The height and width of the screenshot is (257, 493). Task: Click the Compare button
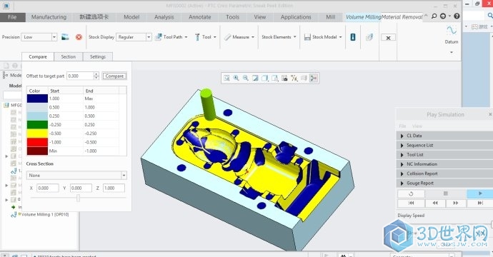click(x=114, y=76)
